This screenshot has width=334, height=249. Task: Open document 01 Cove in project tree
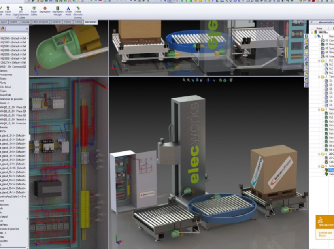[x=328, y=40]
